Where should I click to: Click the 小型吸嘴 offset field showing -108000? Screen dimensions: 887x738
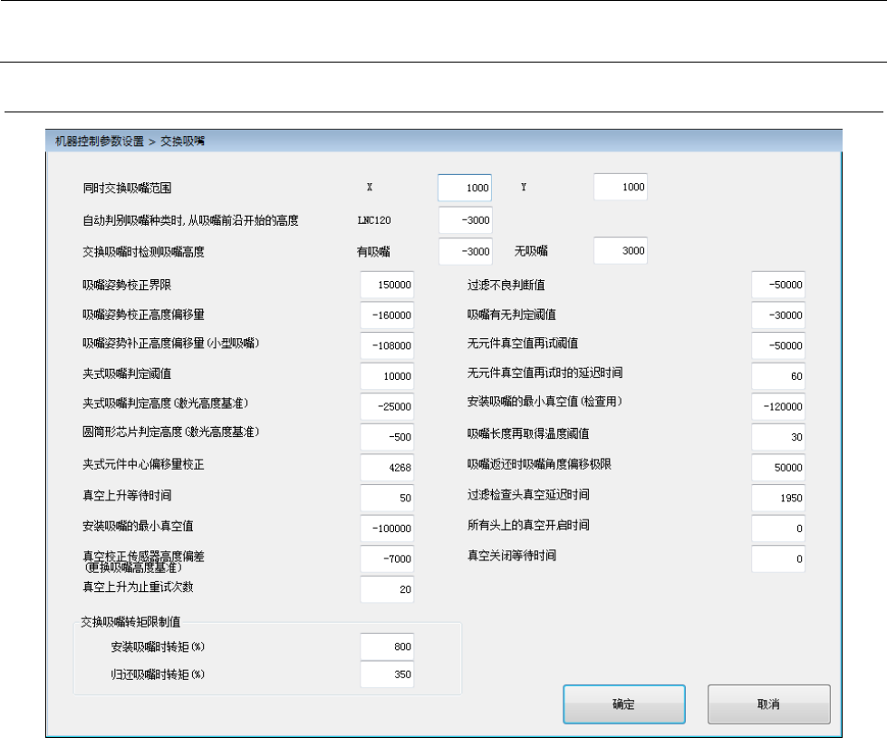pyautogui.click(x=387, y=345)
